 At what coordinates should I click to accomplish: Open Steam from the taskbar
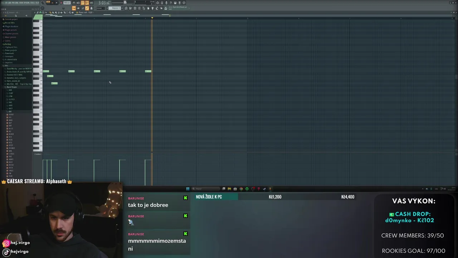[x=264, y=189]
